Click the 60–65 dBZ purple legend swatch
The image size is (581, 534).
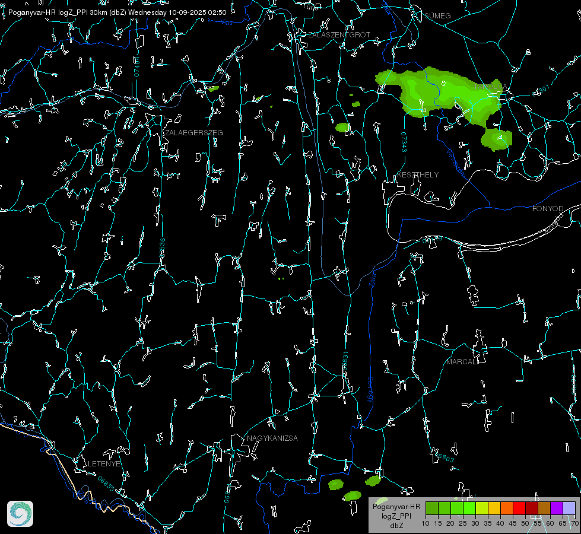(x=557, y=508)
